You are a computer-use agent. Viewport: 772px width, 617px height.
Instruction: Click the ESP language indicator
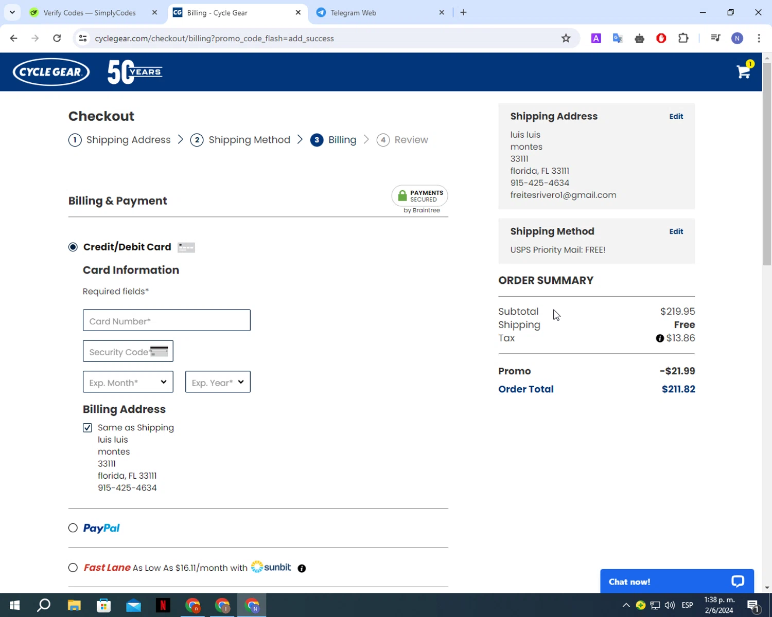(x=687, y=605)
